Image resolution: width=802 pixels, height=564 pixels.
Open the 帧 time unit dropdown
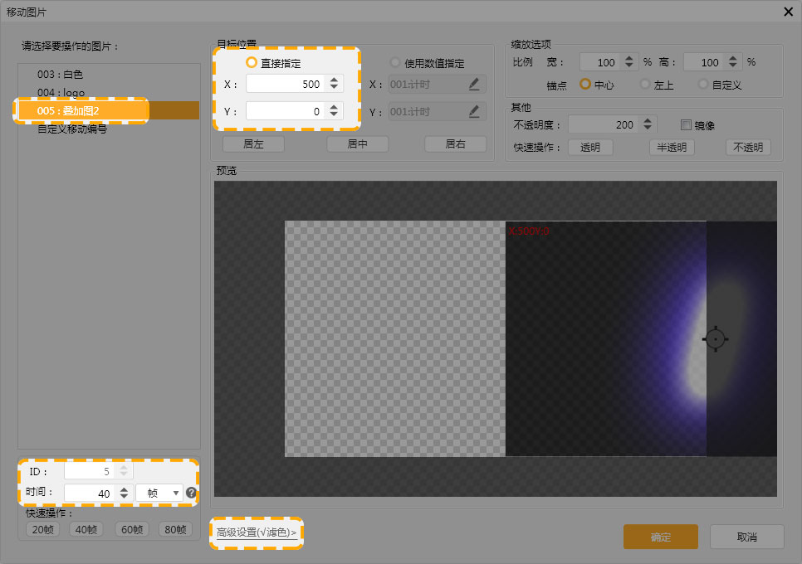159,493
